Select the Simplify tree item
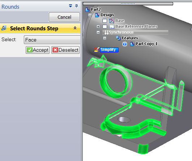 pyautogui.click(x=109, y=50)
